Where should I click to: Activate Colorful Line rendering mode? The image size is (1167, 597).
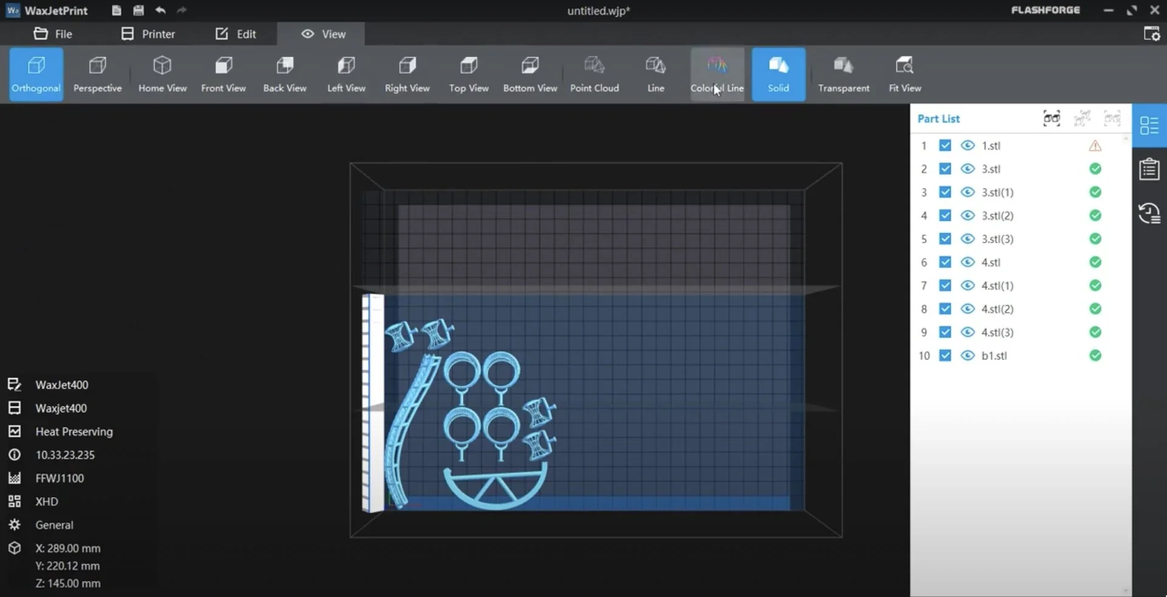(717, 73)
